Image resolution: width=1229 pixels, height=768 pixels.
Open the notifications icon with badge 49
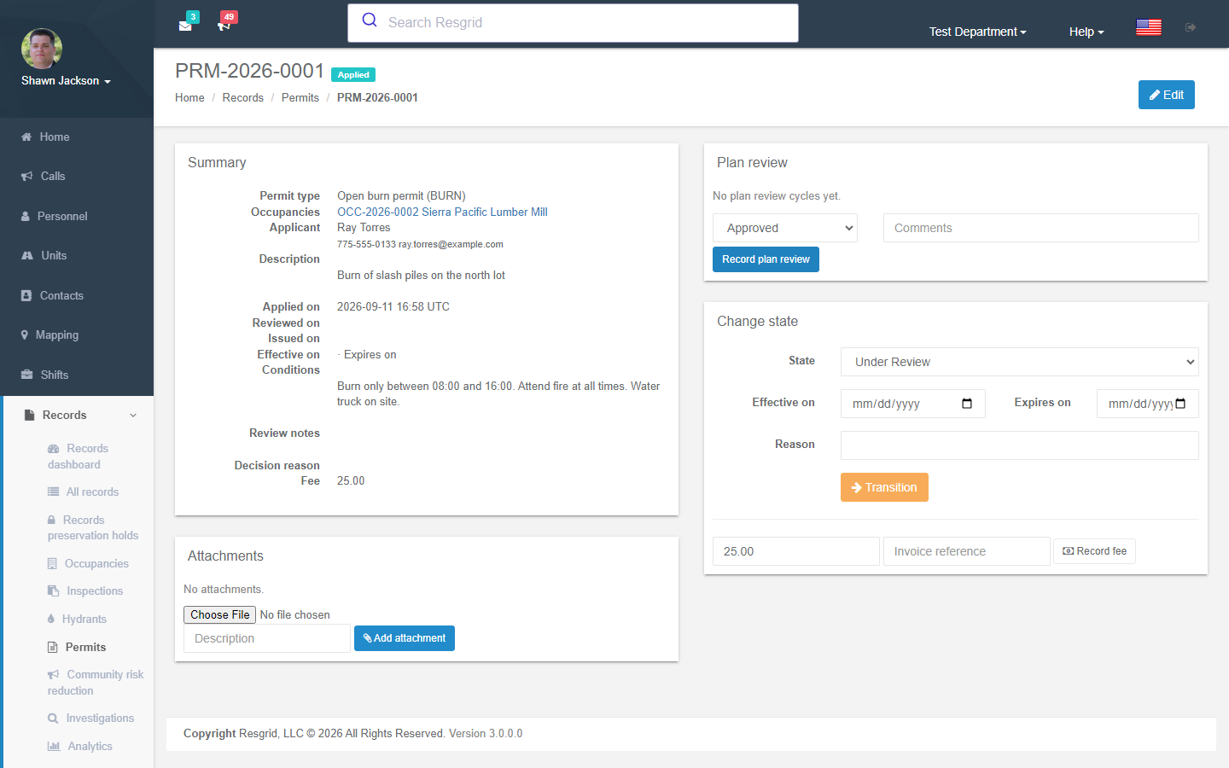click(224, 26)
